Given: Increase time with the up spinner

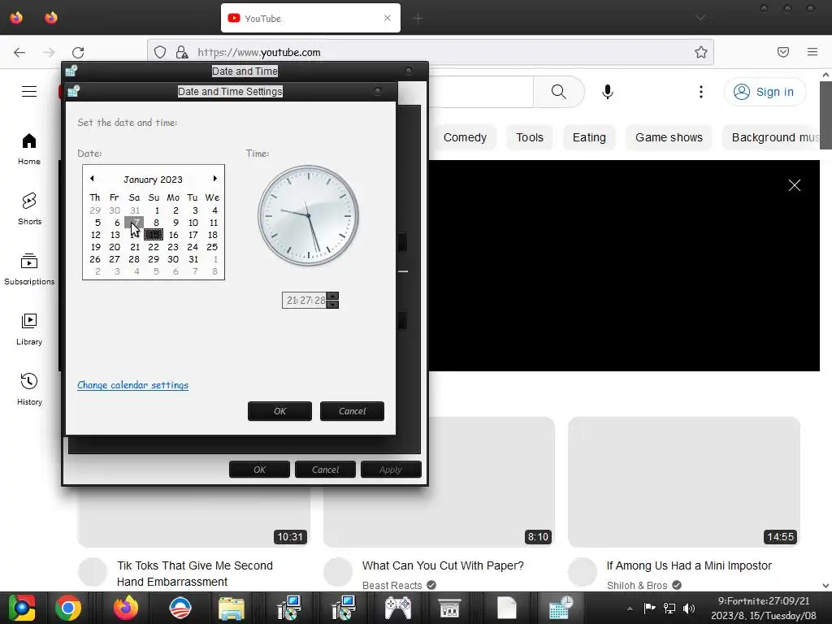Looking at the screenshot, I should point(332,296).
